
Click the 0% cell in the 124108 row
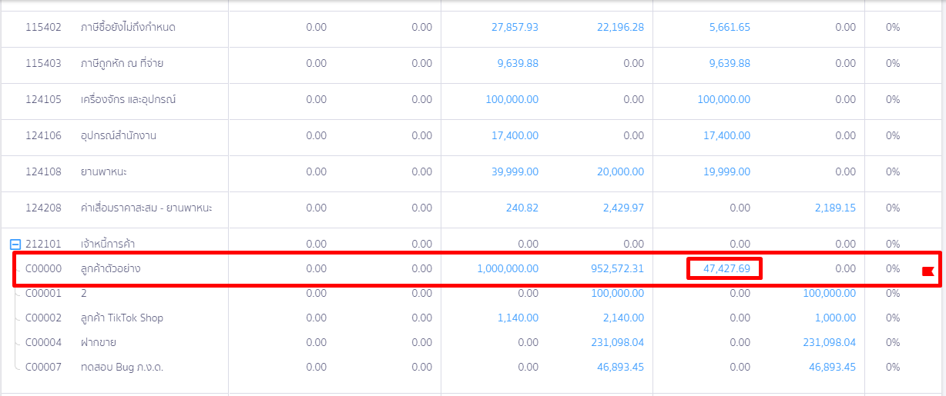(x=893, y=172)
